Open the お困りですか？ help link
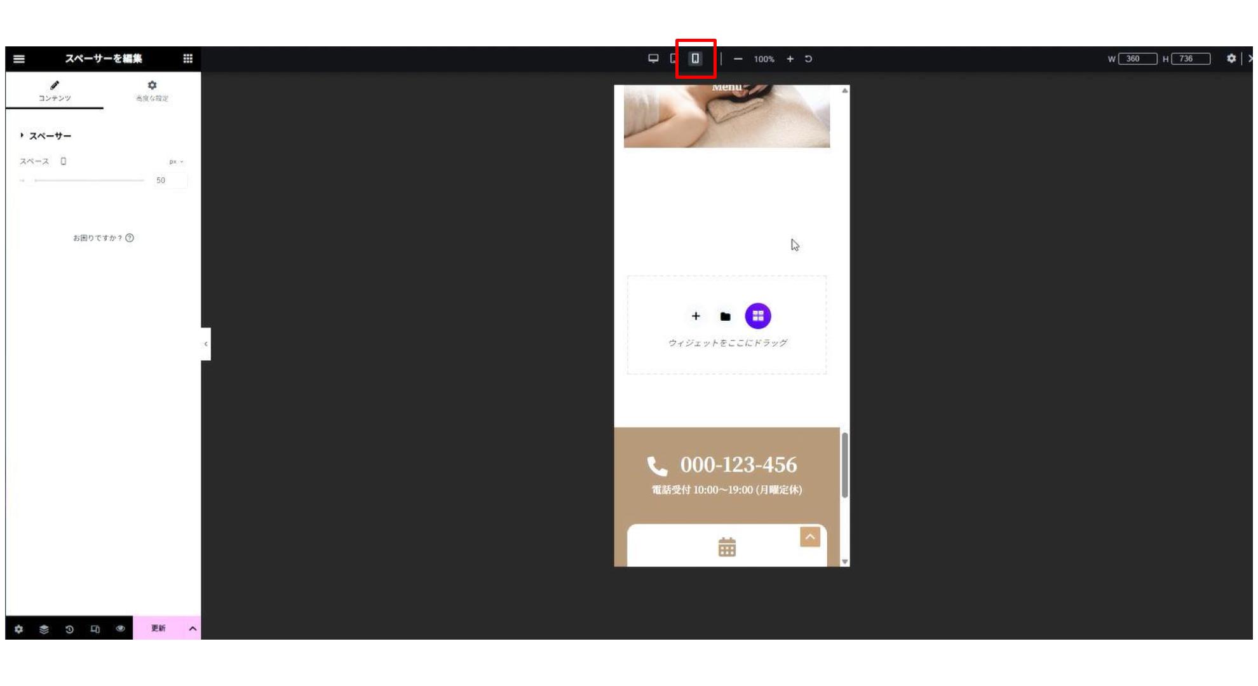 point(103,238)
